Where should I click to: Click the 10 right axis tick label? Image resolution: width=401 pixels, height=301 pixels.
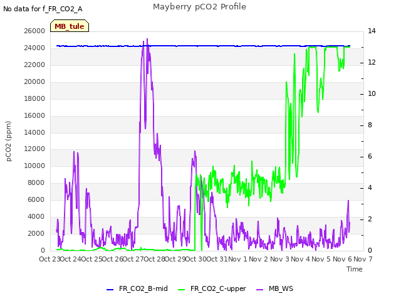372,93
